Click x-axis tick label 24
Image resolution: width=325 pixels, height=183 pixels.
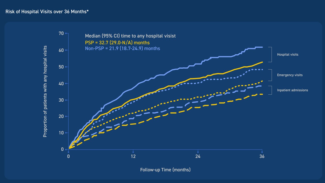(198, 157)
